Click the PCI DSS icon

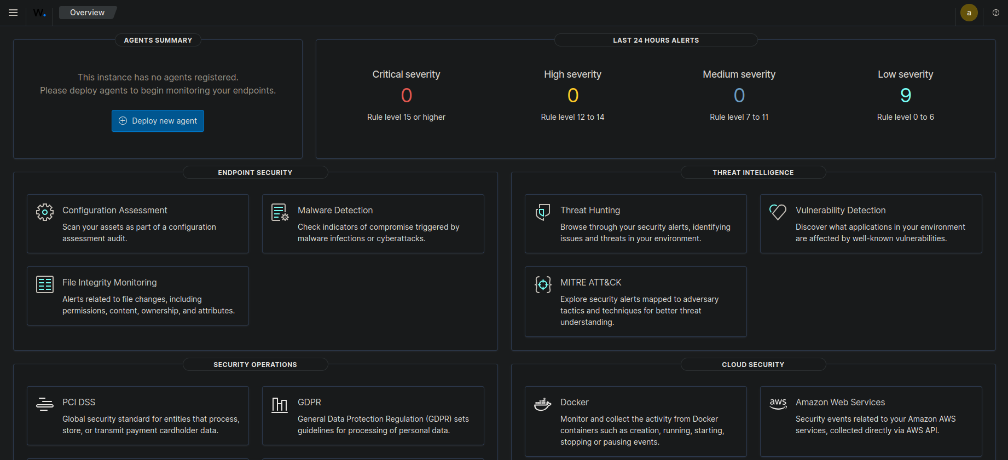tap(45, 404)
